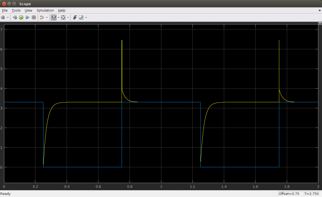This screenshot has width=322, height=197.
Task: Click the Highlight Simulink Block icon
Action: pyautogui.click(x=42, y=18)
